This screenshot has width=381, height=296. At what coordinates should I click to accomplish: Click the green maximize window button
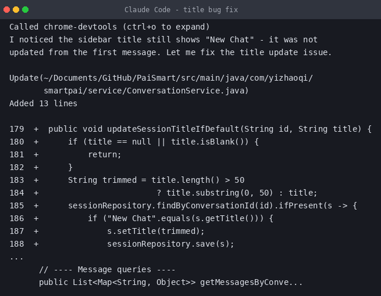(x=25, y=10)
